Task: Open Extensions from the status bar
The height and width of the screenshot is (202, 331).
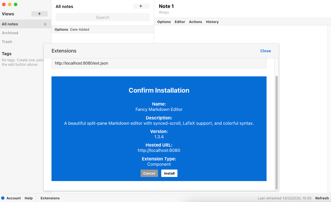Action: (x=50, y=198)
